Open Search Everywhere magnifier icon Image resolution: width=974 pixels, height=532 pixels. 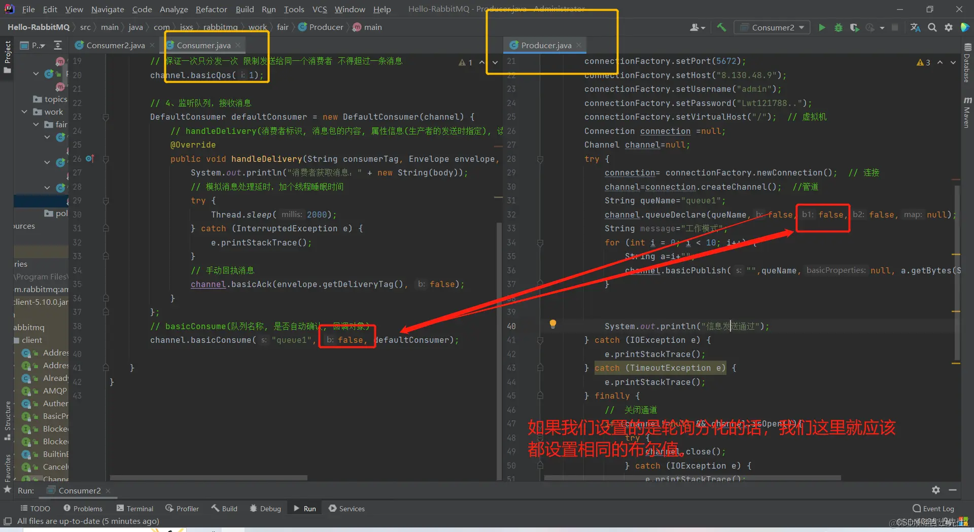932,27
